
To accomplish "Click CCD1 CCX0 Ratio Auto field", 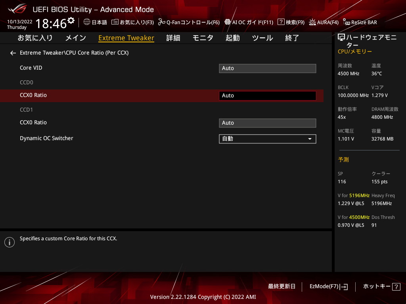I will (x=268, y=123).
